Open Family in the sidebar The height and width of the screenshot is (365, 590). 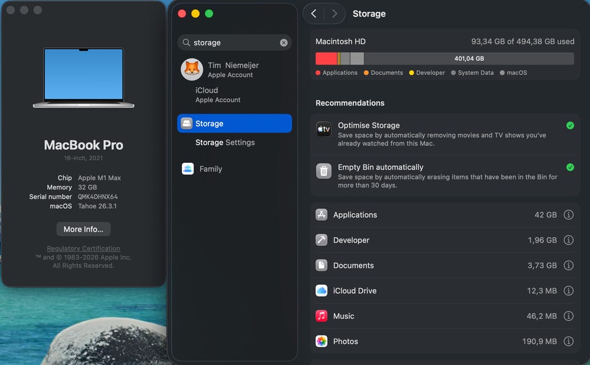tap(210, 169)
